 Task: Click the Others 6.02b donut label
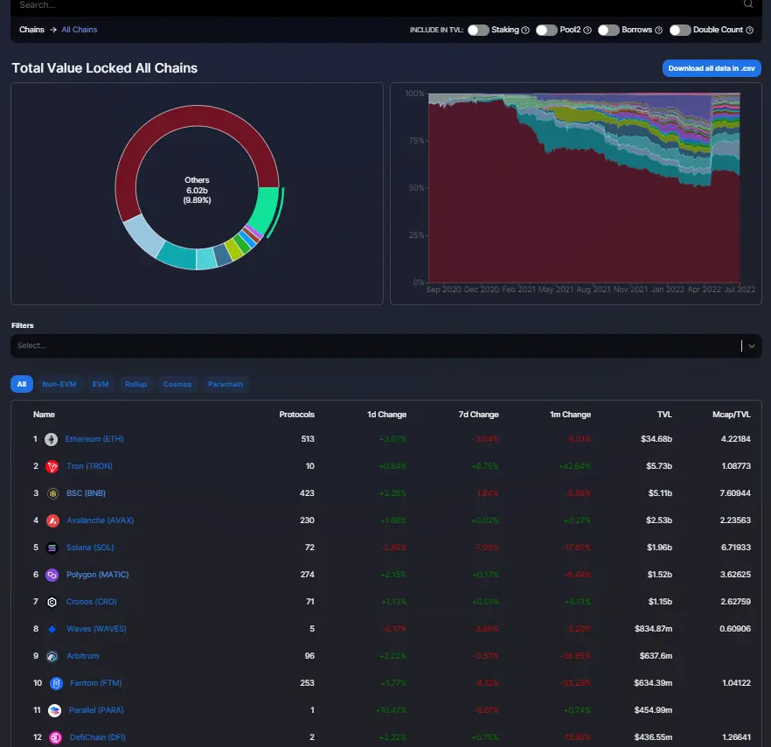[197, 190]
